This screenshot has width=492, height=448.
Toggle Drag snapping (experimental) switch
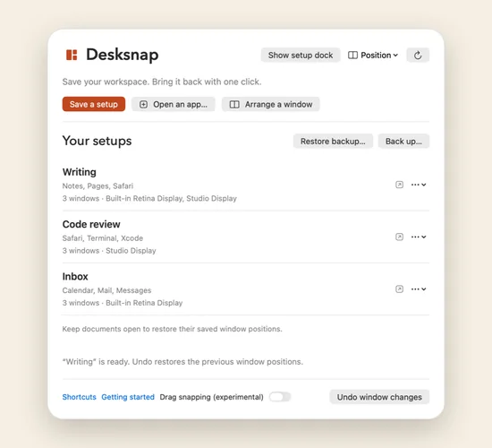click(280, 397)
